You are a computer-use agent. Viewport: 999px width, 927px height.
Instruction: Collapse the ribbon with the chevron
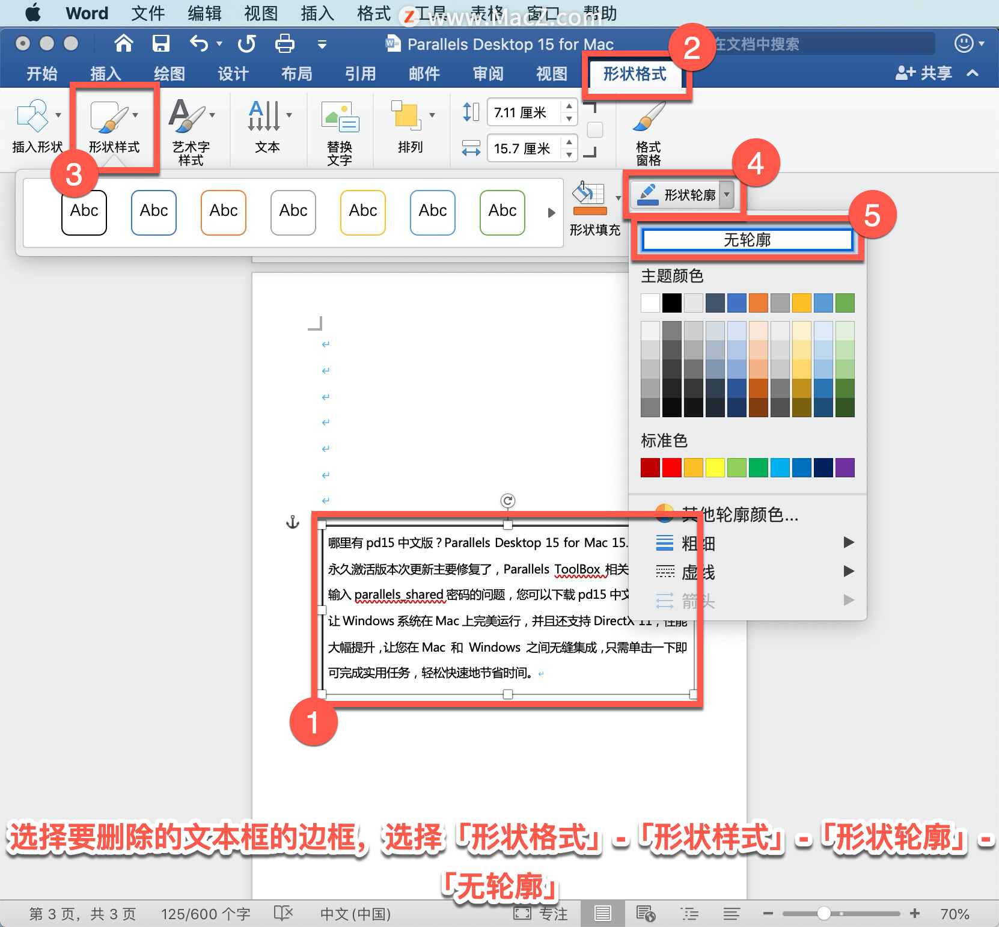click(x=973, y=73)
